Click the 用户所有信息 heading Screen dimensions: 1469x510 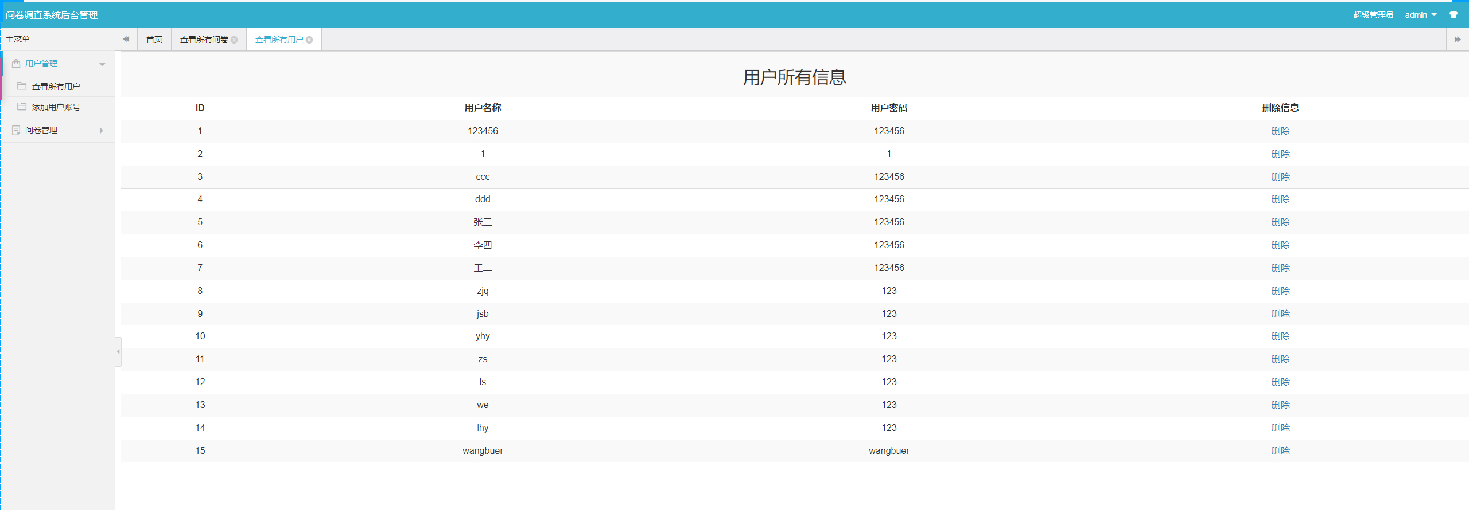click(795, 77)
